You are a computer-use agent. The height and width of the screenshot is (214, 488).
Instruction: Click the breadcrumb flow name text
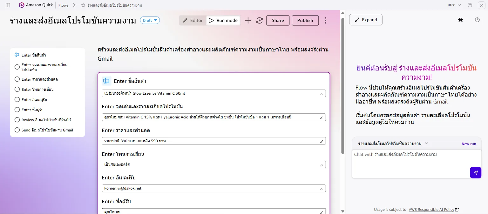[115, 5]
